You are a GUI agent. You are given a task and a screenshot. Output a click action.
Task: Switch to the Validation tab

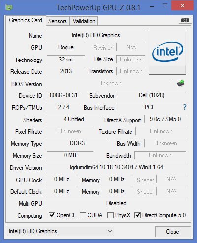pos(84,21)
